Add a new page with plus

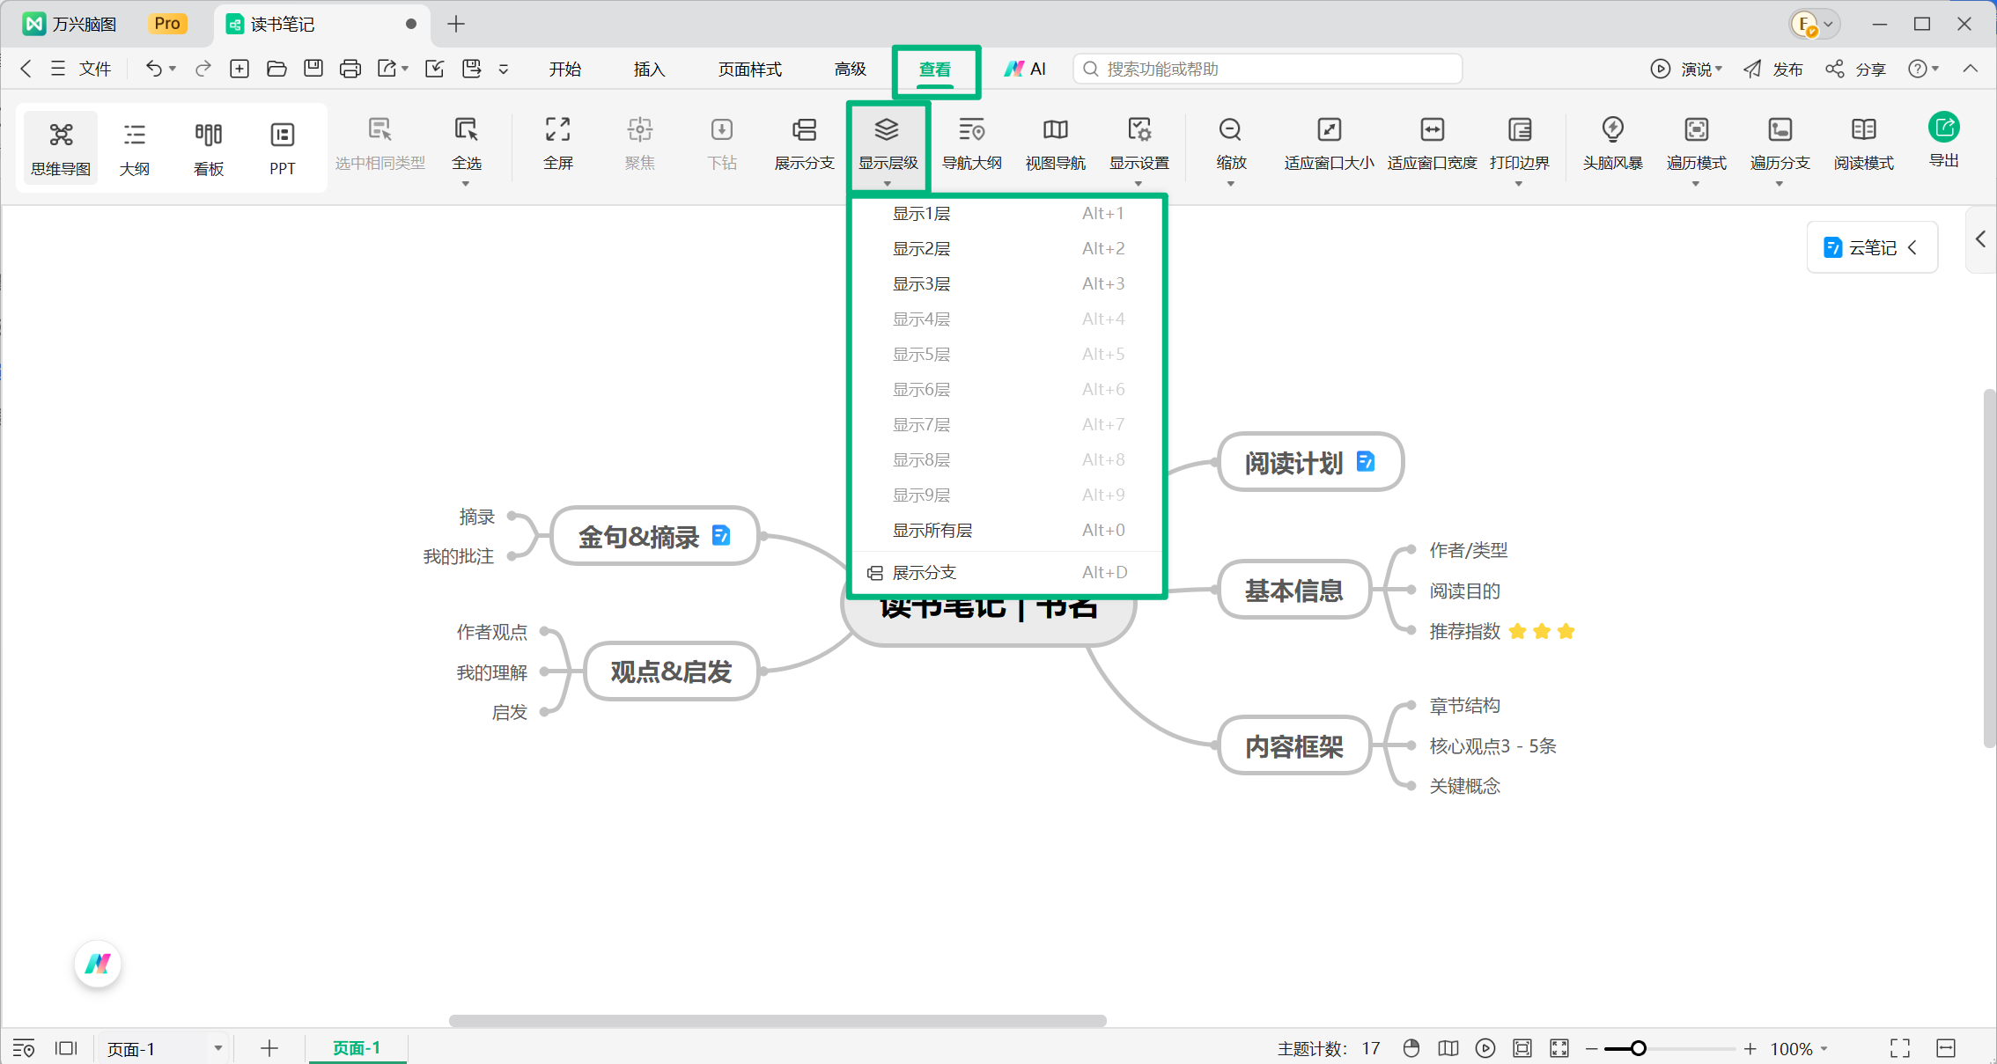click(269, 1048)
